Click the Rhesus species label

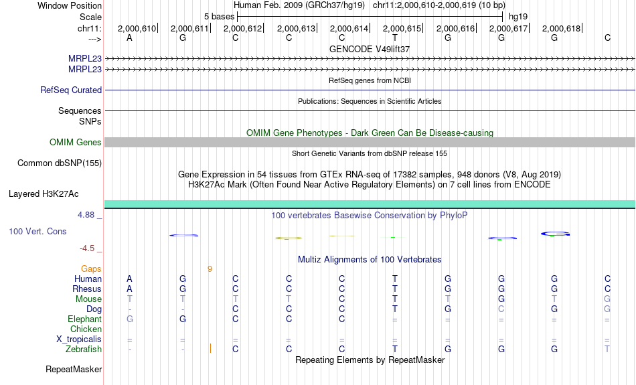point(87,289)
